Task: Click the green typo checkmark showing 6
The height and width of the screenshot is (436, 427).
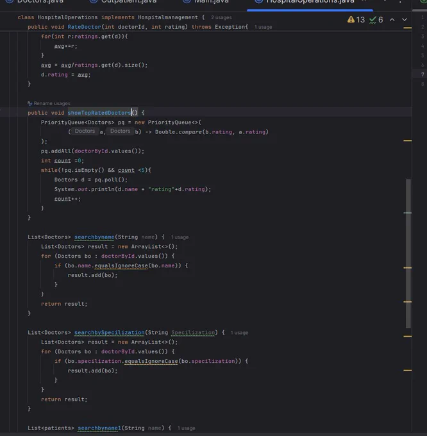Action: (x=373, y=20)
